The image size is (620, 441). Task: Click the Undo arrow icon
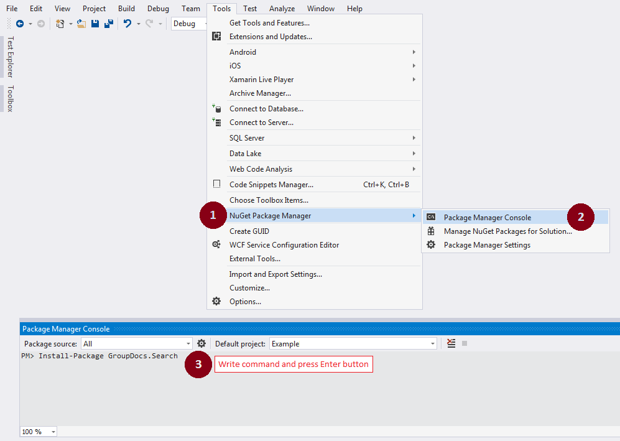point(127,24)
